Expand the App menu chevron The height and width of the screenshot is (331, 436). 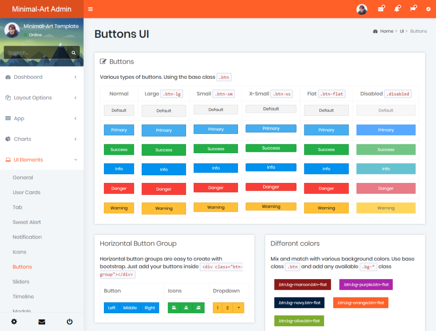click(75, 118)
